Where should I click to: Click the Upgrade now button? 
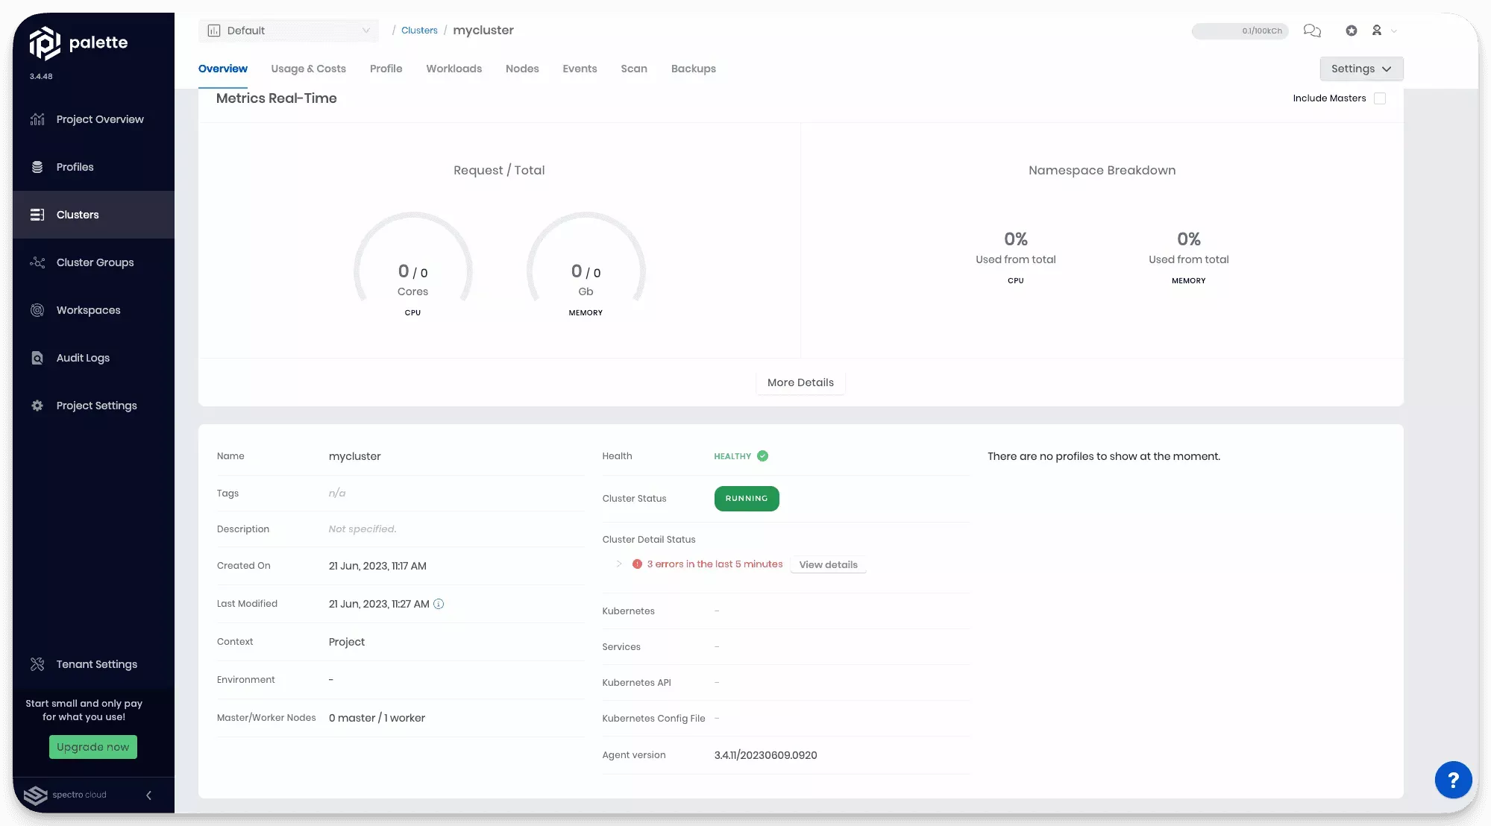[x=92, y=747]
